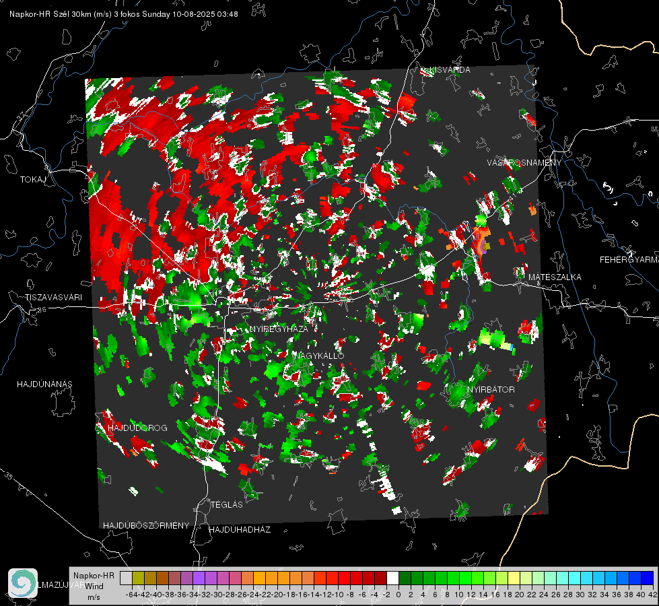This screenshot has width=659, height=606.
Task: Click the 'Napkor-HR Wind m/s' legend label
Action: point(94,586)
